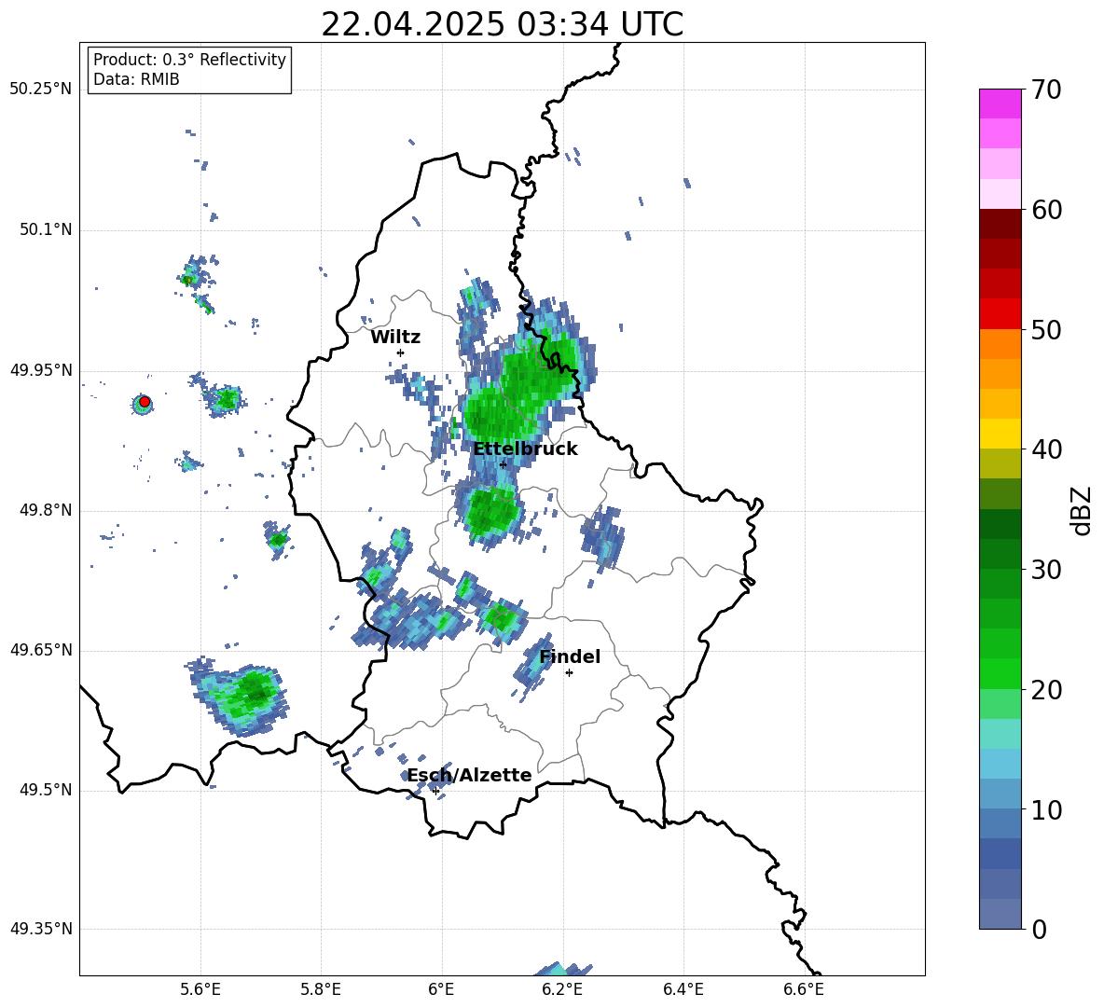This screenshot has height=1008, width=1104.
Task: Click the colorbar value 40
Action: tap(1047, 449)
